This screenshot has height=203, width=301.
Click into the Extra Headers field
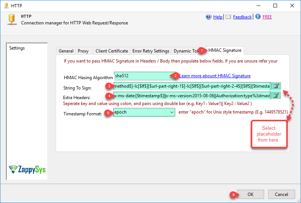coord(192,96)
